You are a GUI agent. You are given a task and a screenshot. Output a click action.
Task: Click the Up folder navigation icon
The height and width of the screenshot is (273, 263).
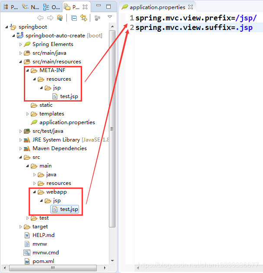tap(60, 18)
